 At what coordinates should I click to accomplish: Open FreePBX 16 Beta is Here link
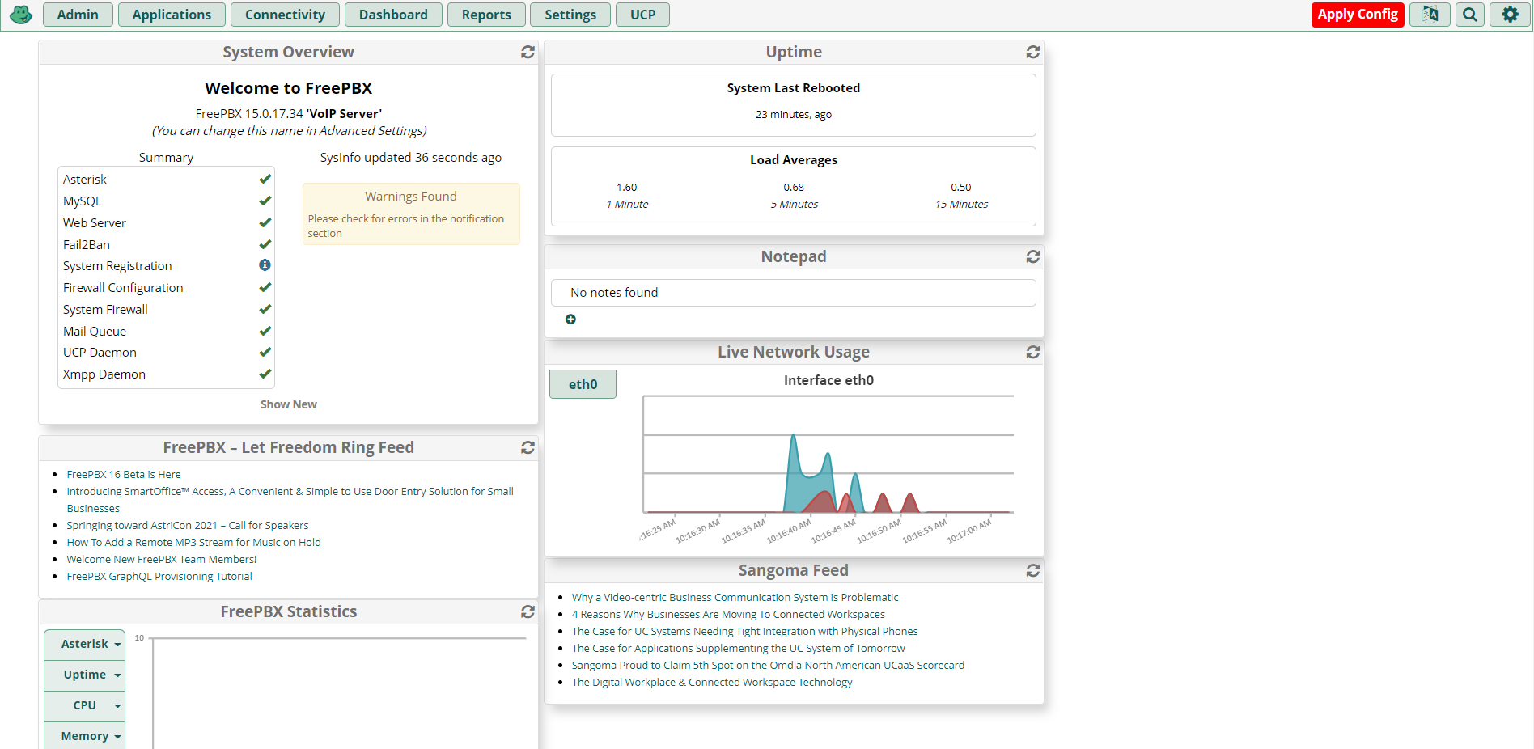124,475
